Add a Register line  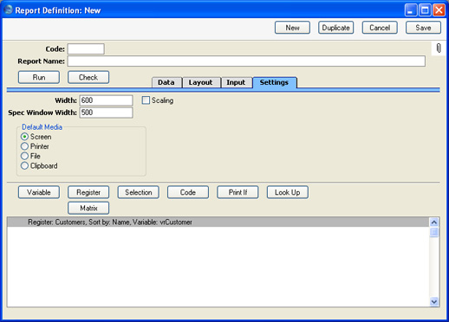coord(88,192)
